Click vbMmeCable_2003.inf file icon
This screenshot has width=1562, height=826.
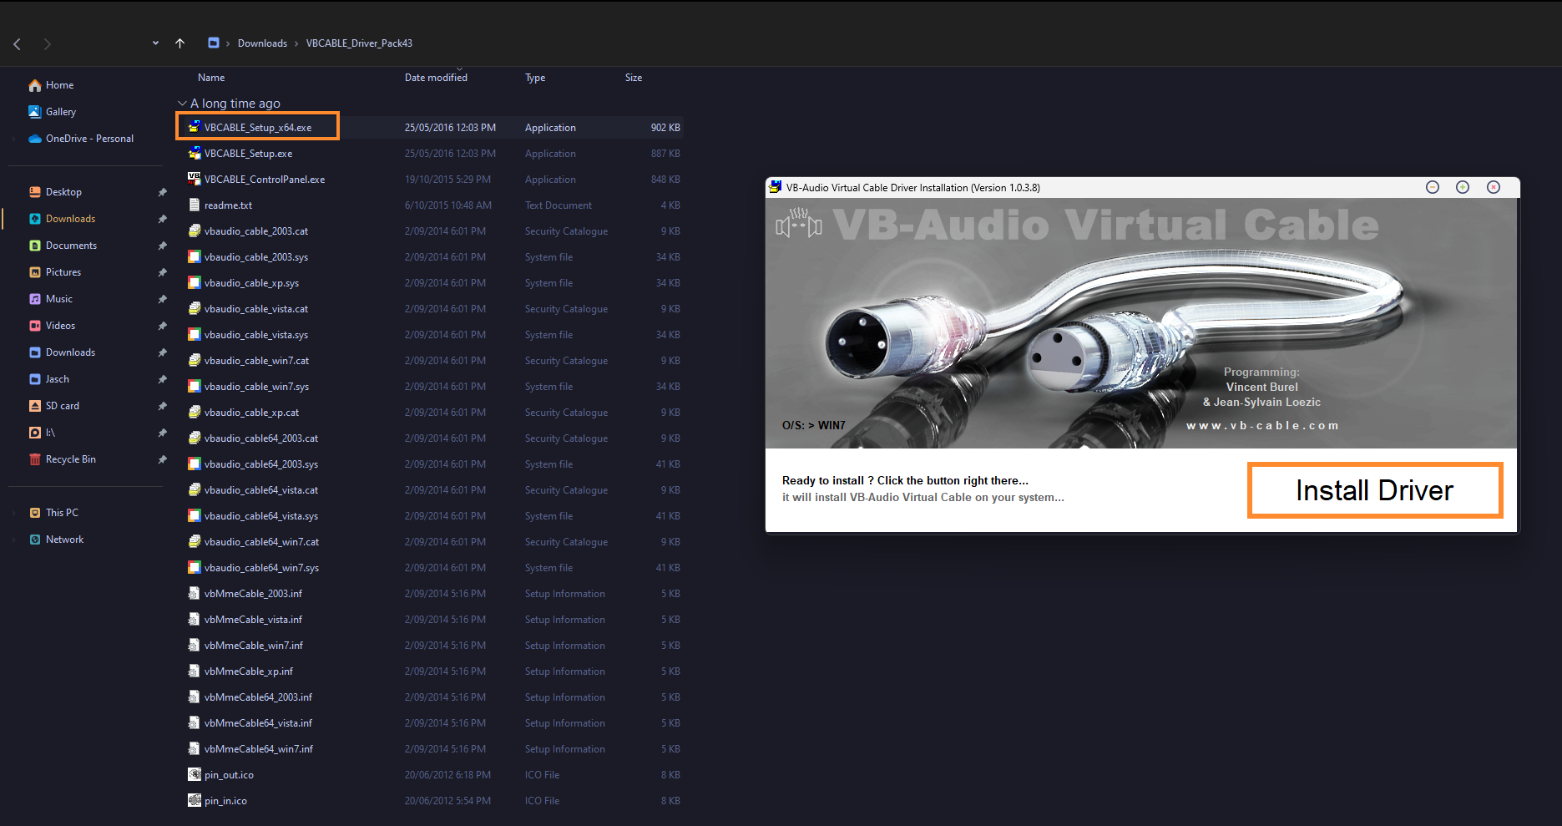[194, 593]
